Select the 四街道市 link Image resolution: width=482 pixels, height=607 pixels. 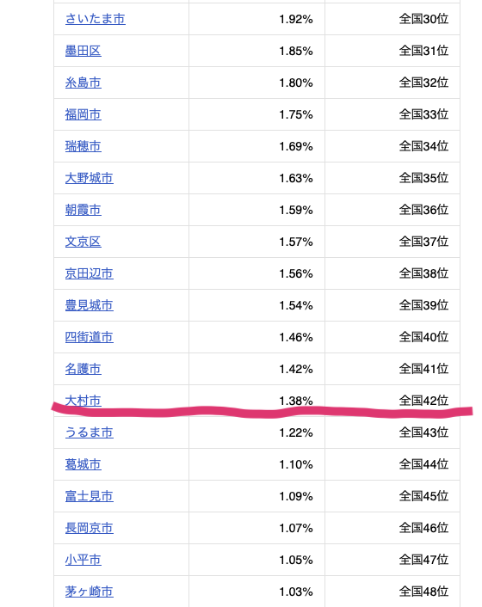[x=90, y=337]
